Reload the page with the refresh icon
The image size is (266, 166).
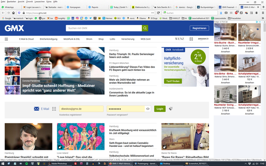coord(158,13)
